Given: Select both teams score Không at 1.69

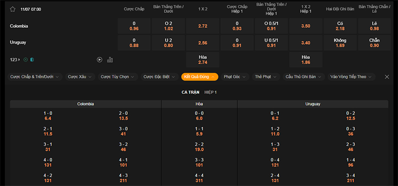Looking at the screenshot, I should 340,43.
